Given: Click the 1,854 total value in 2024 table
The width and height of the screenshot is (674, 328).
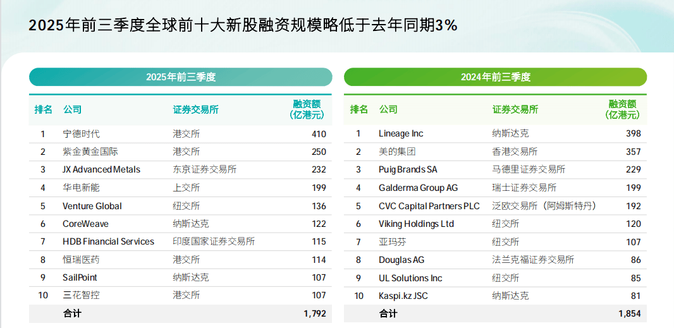Looking at the screenshot, I should point(630,314).
